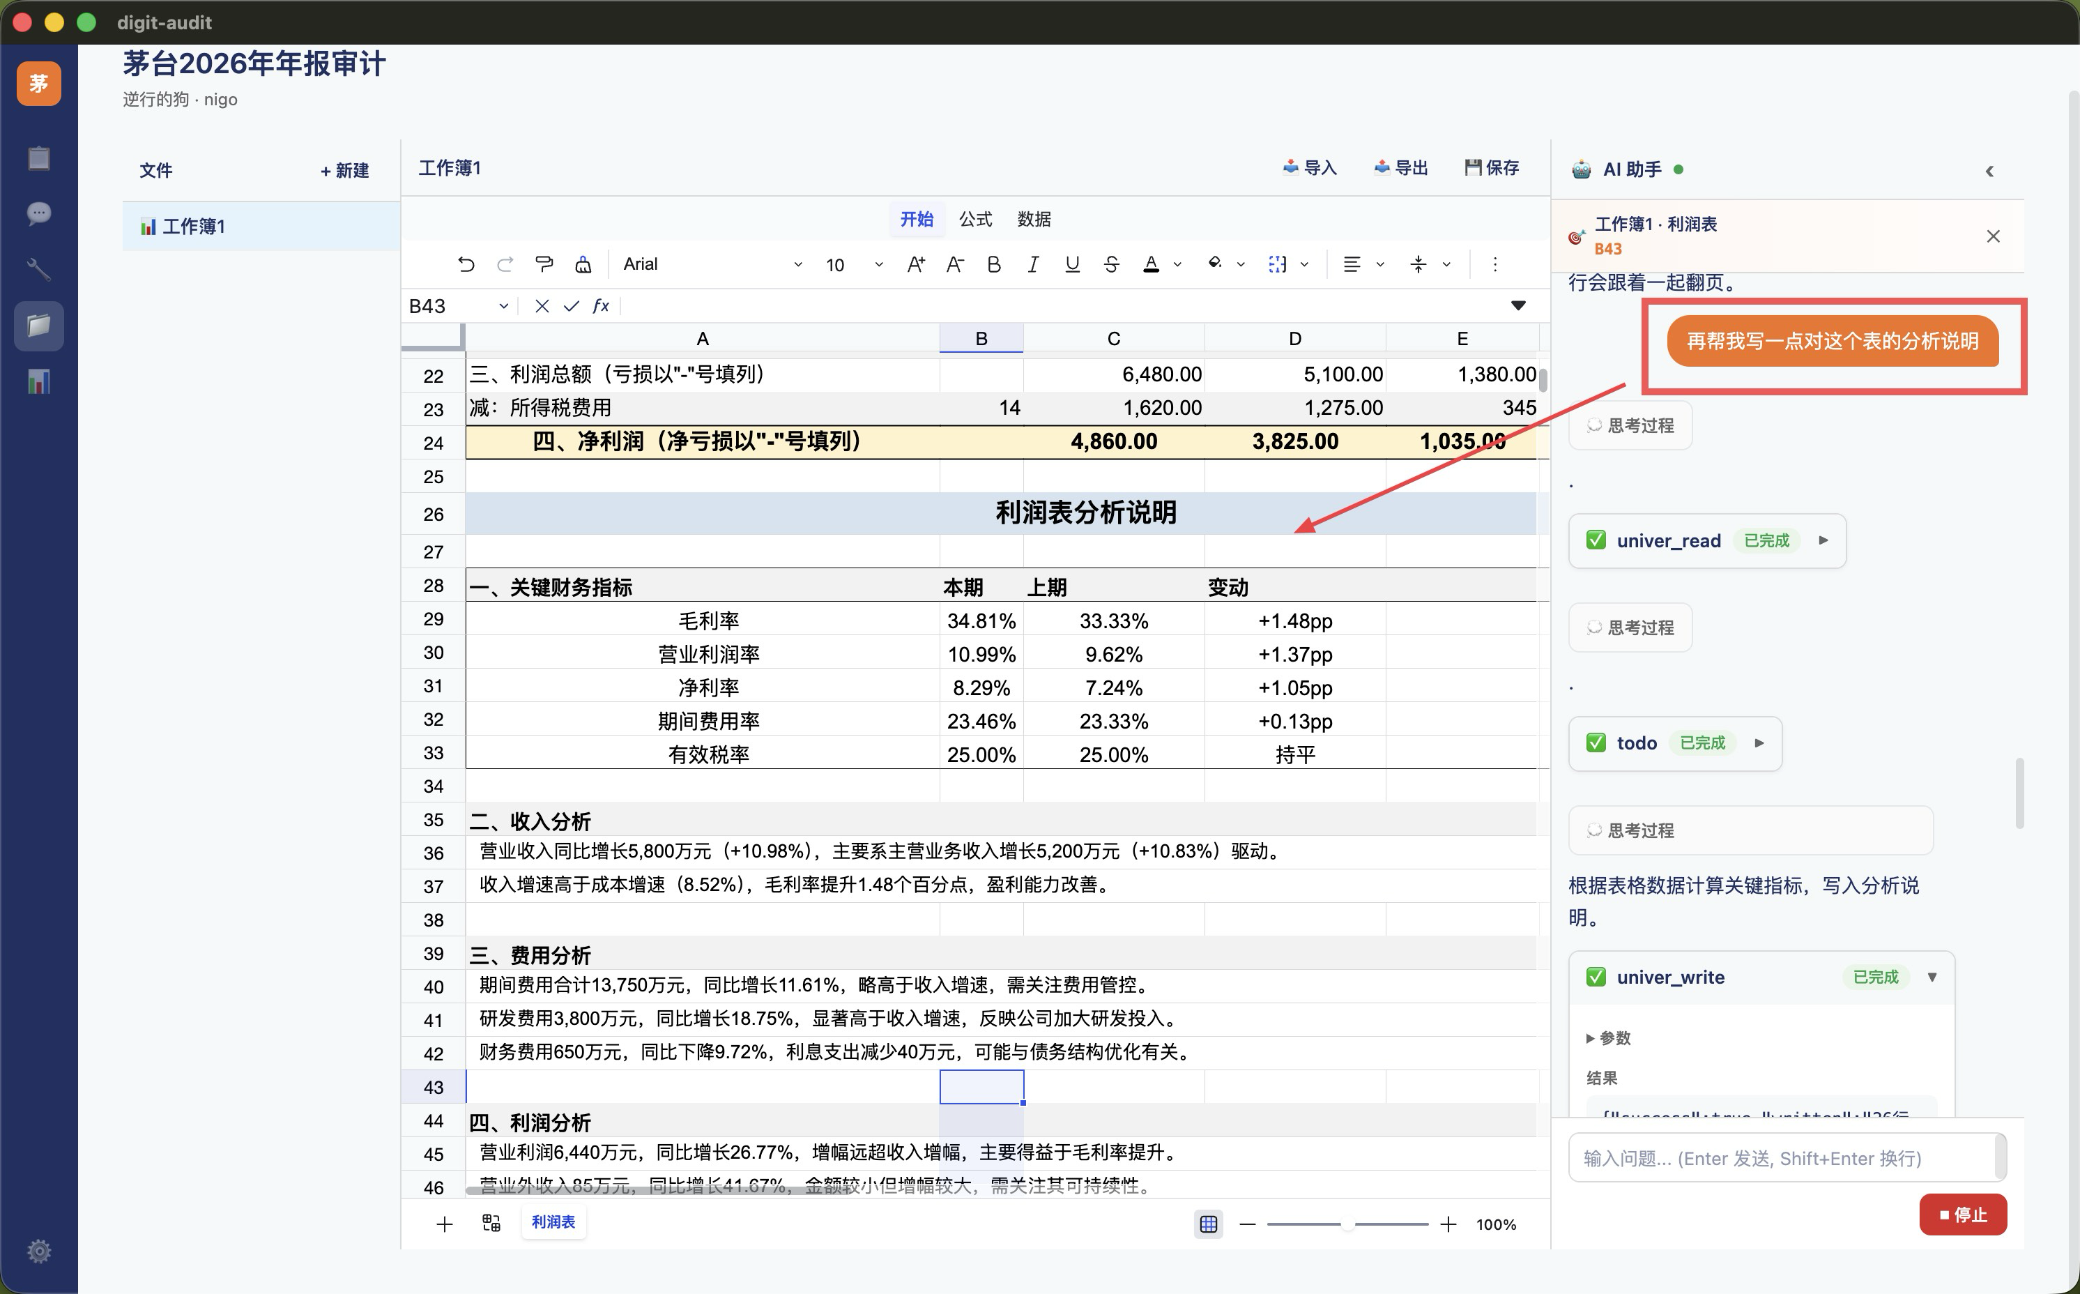This screenshot has height=1294, width=2080.
Task: Expand the 参数 section
Action: pos(1609,1038)
